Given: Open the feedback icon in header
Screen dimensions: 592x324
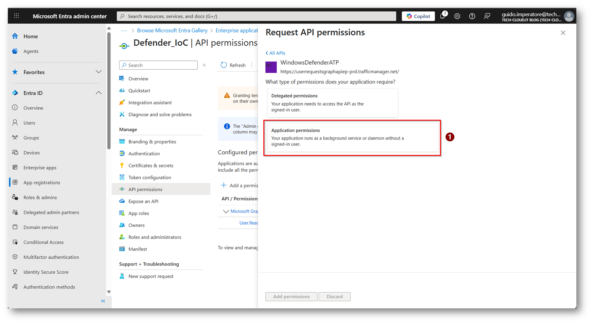Looking at the screenshot, I should [x=487, y=16].
